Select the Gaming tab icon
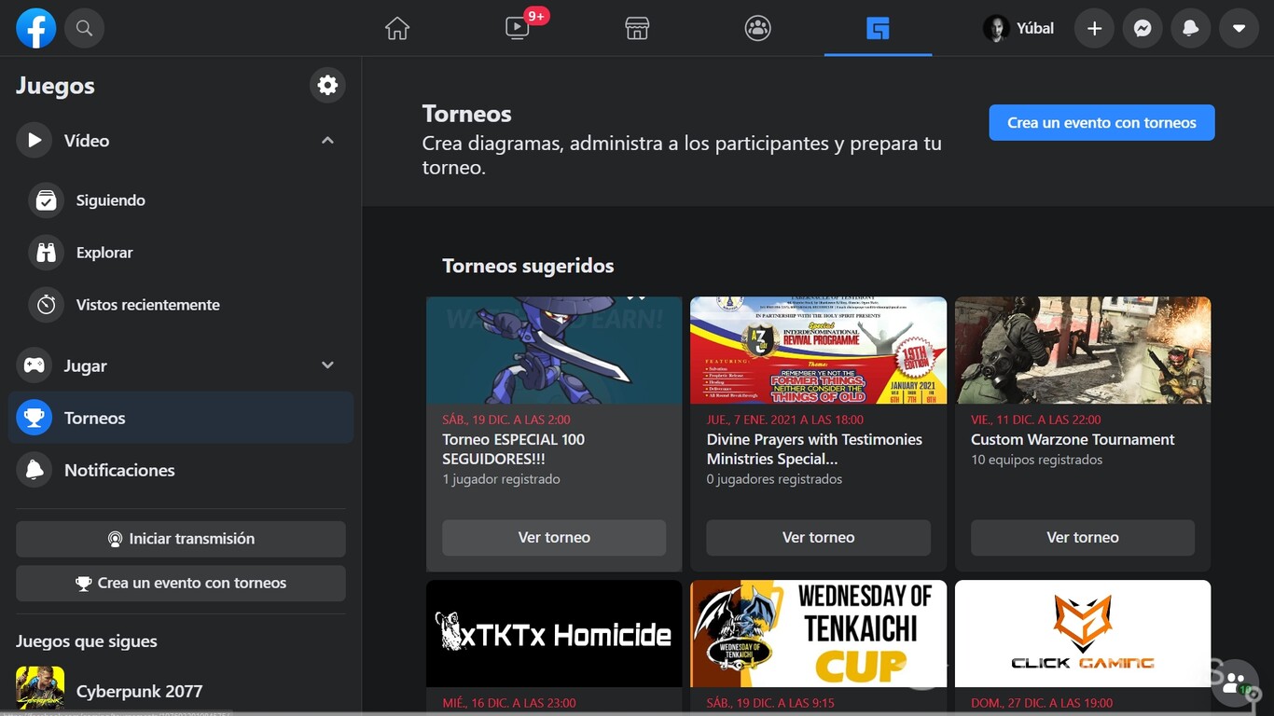1274x716 pixels. point(877,28)
